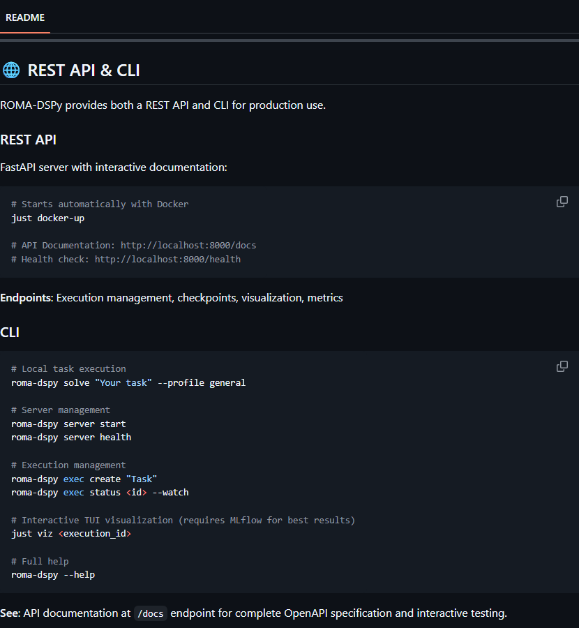
Task: Click the "roma-dspy server start" line
Action: 68,424
